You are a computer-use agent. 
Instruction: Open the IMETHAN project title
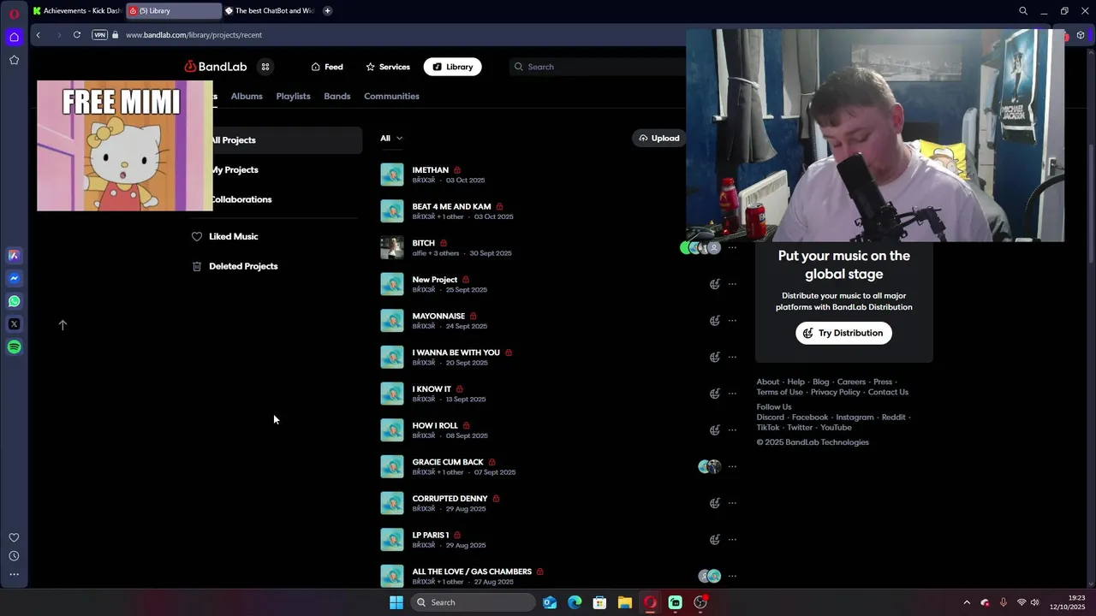point(431,170)
